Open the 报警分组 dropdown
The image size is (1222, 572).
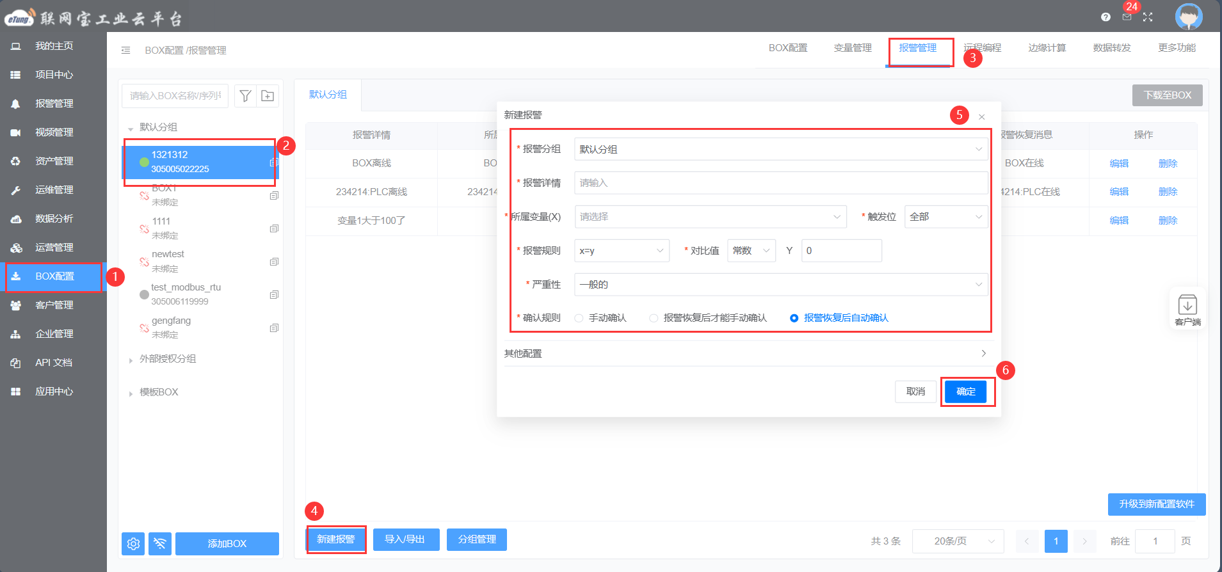point(781,149)
